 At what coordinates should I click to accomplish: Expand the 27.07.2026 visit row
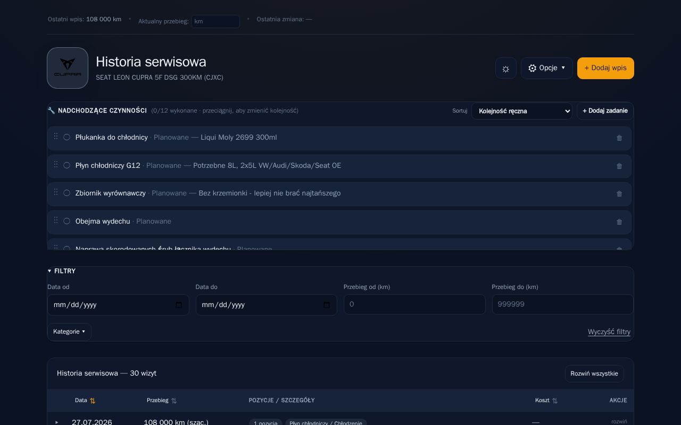click(x=57, y=423)
